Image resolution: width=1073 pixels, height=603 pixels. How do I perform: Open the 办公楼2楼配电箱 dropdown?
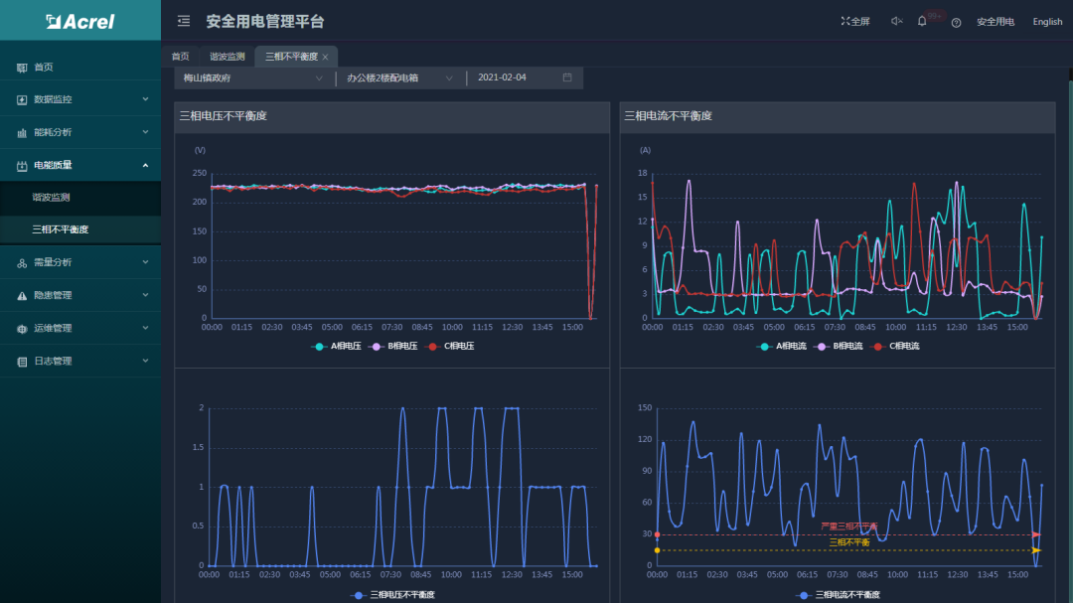(x=399, y=77)
